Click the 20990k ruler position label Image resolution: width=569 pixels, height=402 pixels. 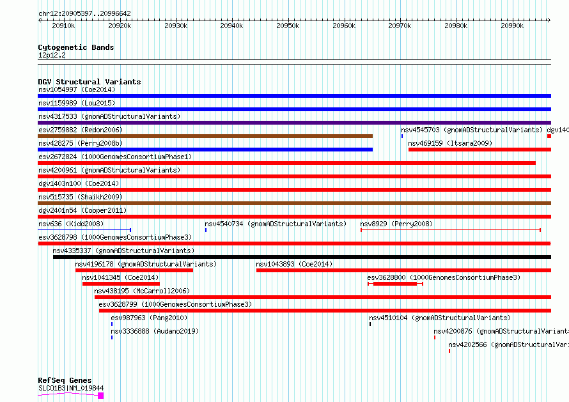[512, 26]
